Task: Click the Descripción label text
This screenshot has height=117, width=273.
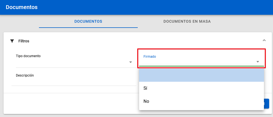Action: point(25,75)
